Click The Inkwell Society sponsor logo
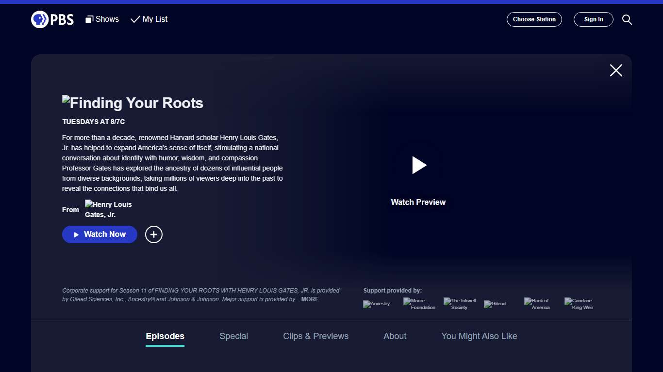 (459, 304)
